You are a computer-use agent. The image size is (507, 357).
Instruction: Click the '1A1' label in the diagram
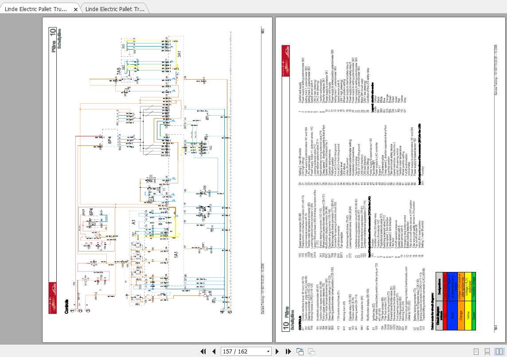coord(176,254)
